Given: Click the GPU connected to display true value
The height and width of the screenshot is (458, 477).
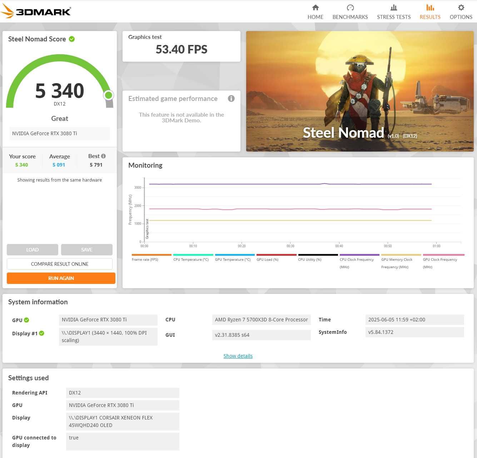Looking at the screenshot, I should (123, 442).
